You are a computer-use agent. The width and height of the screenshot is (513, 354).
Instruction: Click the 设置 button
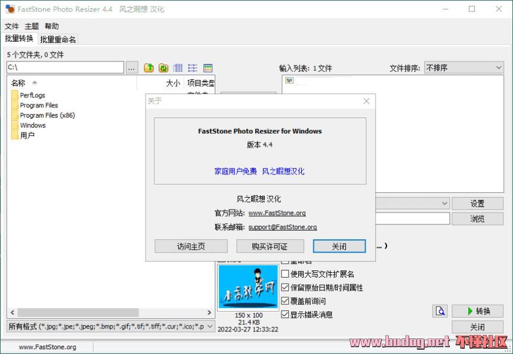click(x=477, y=204)
